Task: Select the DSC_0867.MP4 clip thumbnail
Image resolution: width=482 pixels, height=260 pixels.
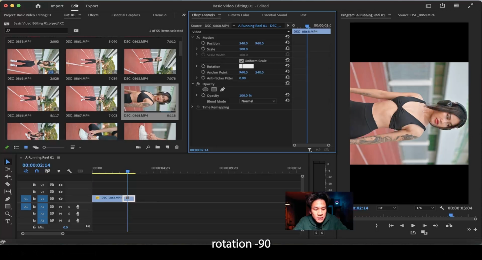Action: coord(91,99)
